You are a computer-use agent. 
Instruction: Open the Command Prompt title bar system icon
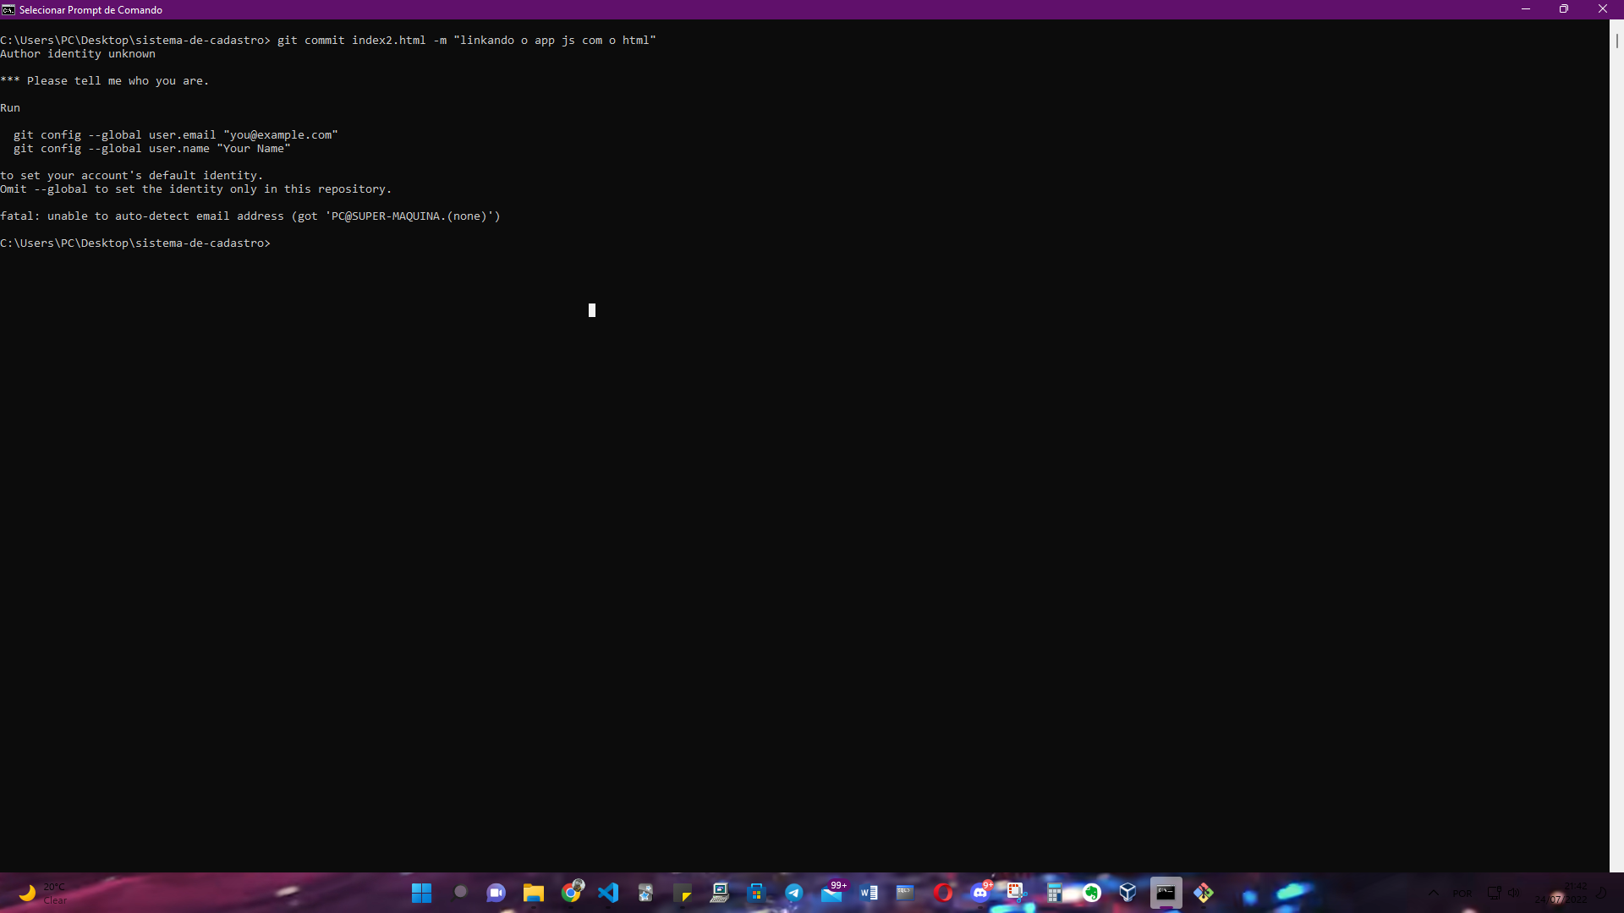click(8, 9)
